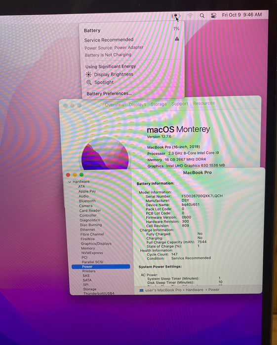
Task: Click Full Charge Capacity value 7544
Action: tap(202, 242)
